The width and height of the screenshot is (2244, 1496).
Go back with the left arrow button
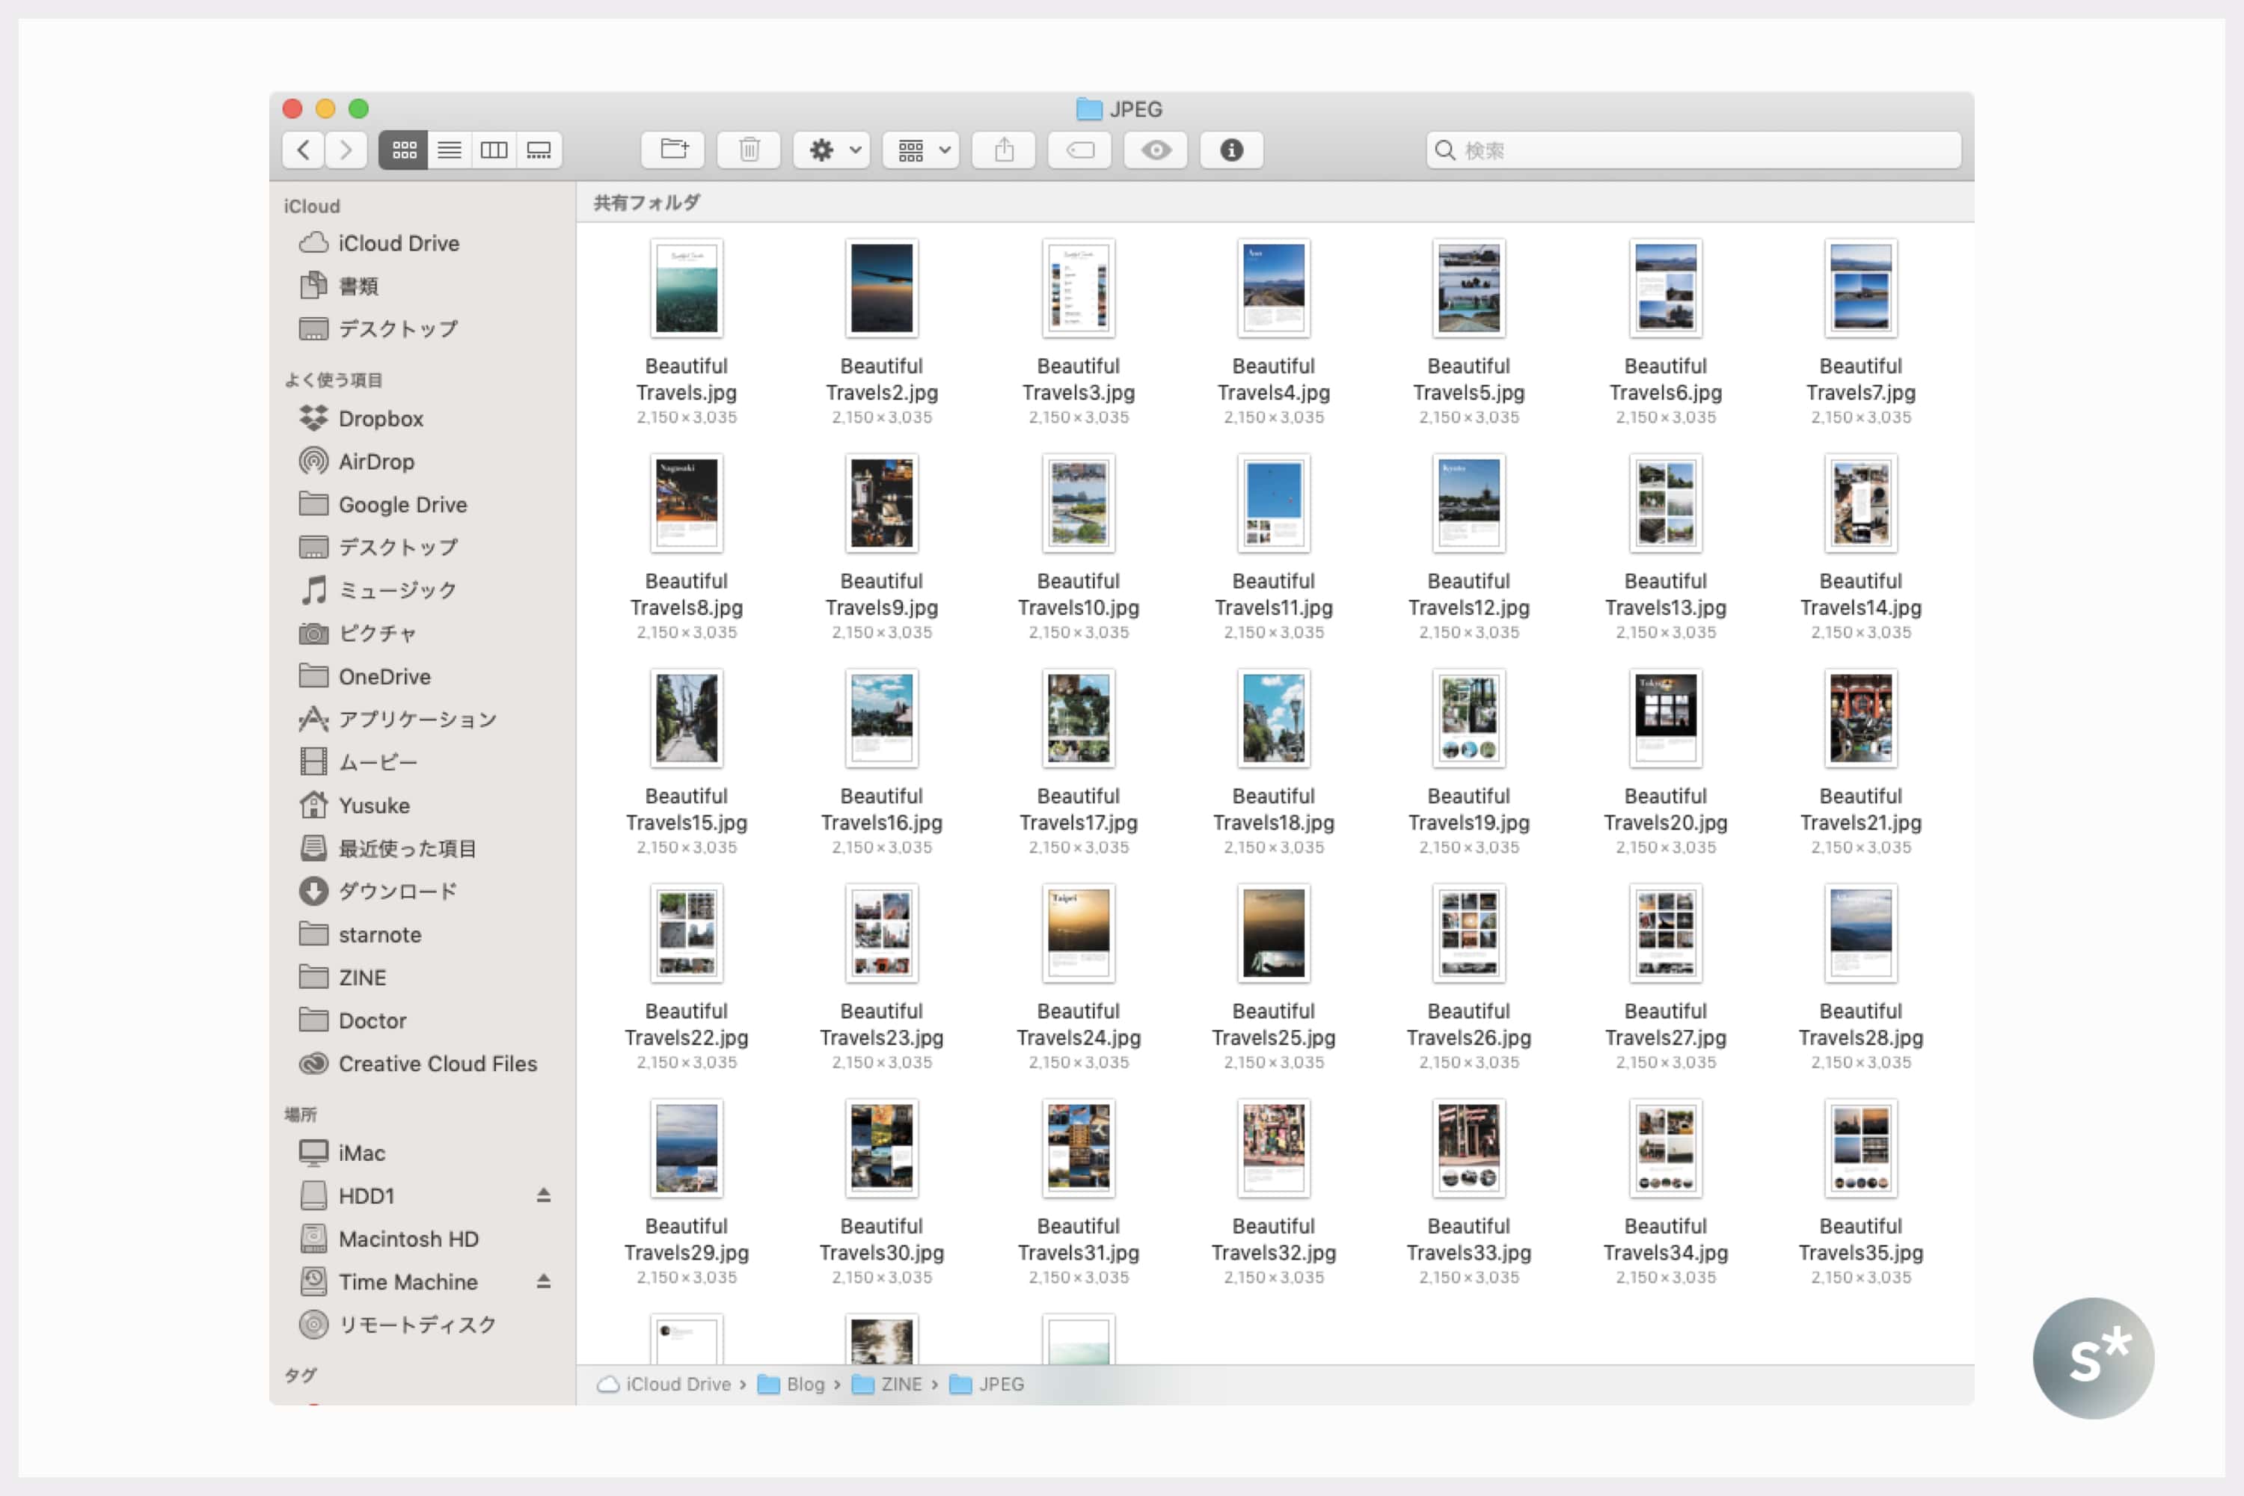click(x=304, y=150)
